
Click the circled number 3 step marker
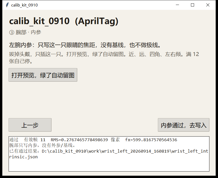point(12,32)
